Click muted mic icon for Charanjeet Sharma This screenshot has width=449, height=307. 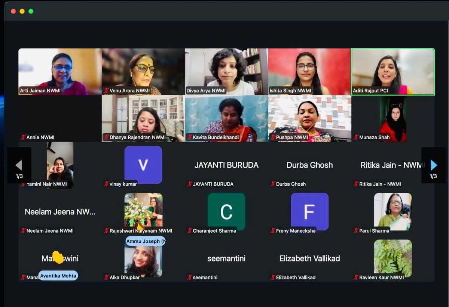(x=190, y=230)
